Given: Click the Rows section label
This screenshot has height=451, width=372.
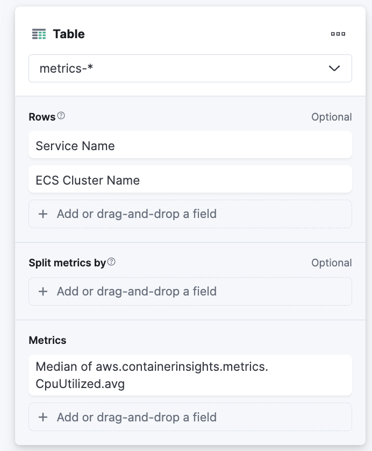Looking at the screenshot, I should coord(42,117).
